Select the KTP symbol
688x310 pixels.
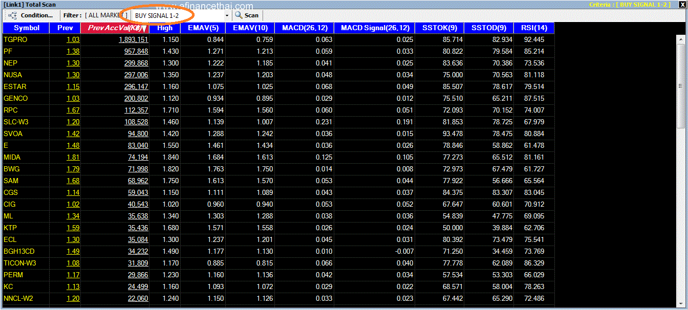coord(10,228)
